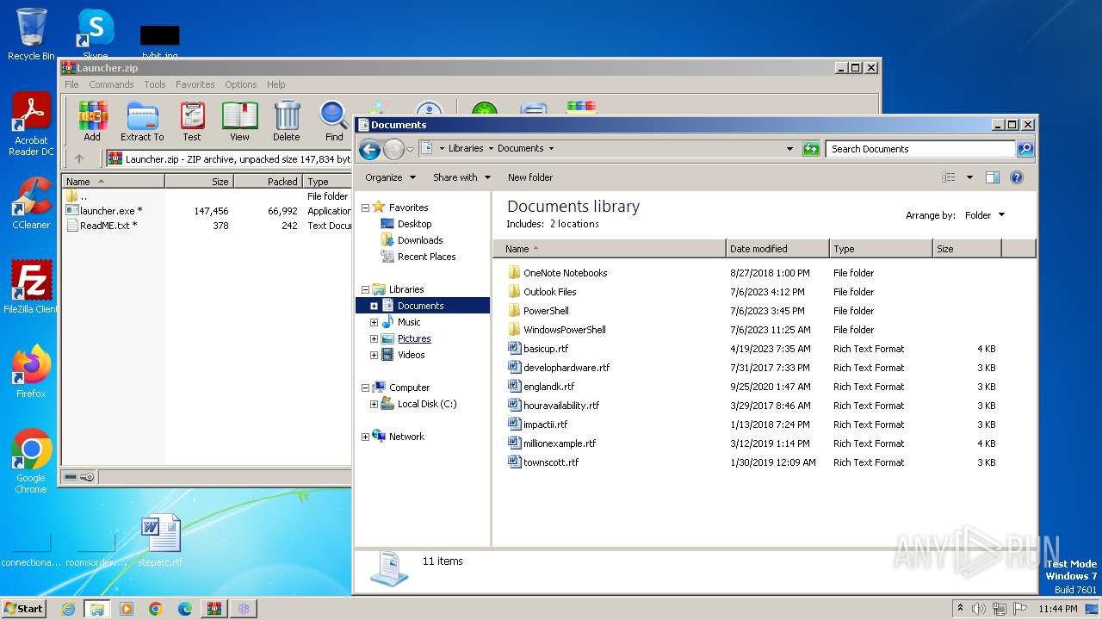Click Windows Media Player taskbar icon
1102x620 pixels.
pos(127,609)
